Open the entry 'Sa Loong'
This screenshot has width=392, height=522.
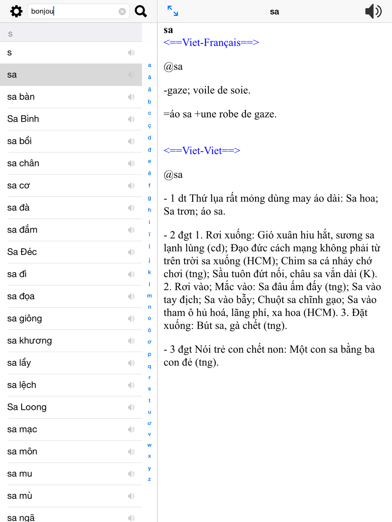(x=71, y=407)
